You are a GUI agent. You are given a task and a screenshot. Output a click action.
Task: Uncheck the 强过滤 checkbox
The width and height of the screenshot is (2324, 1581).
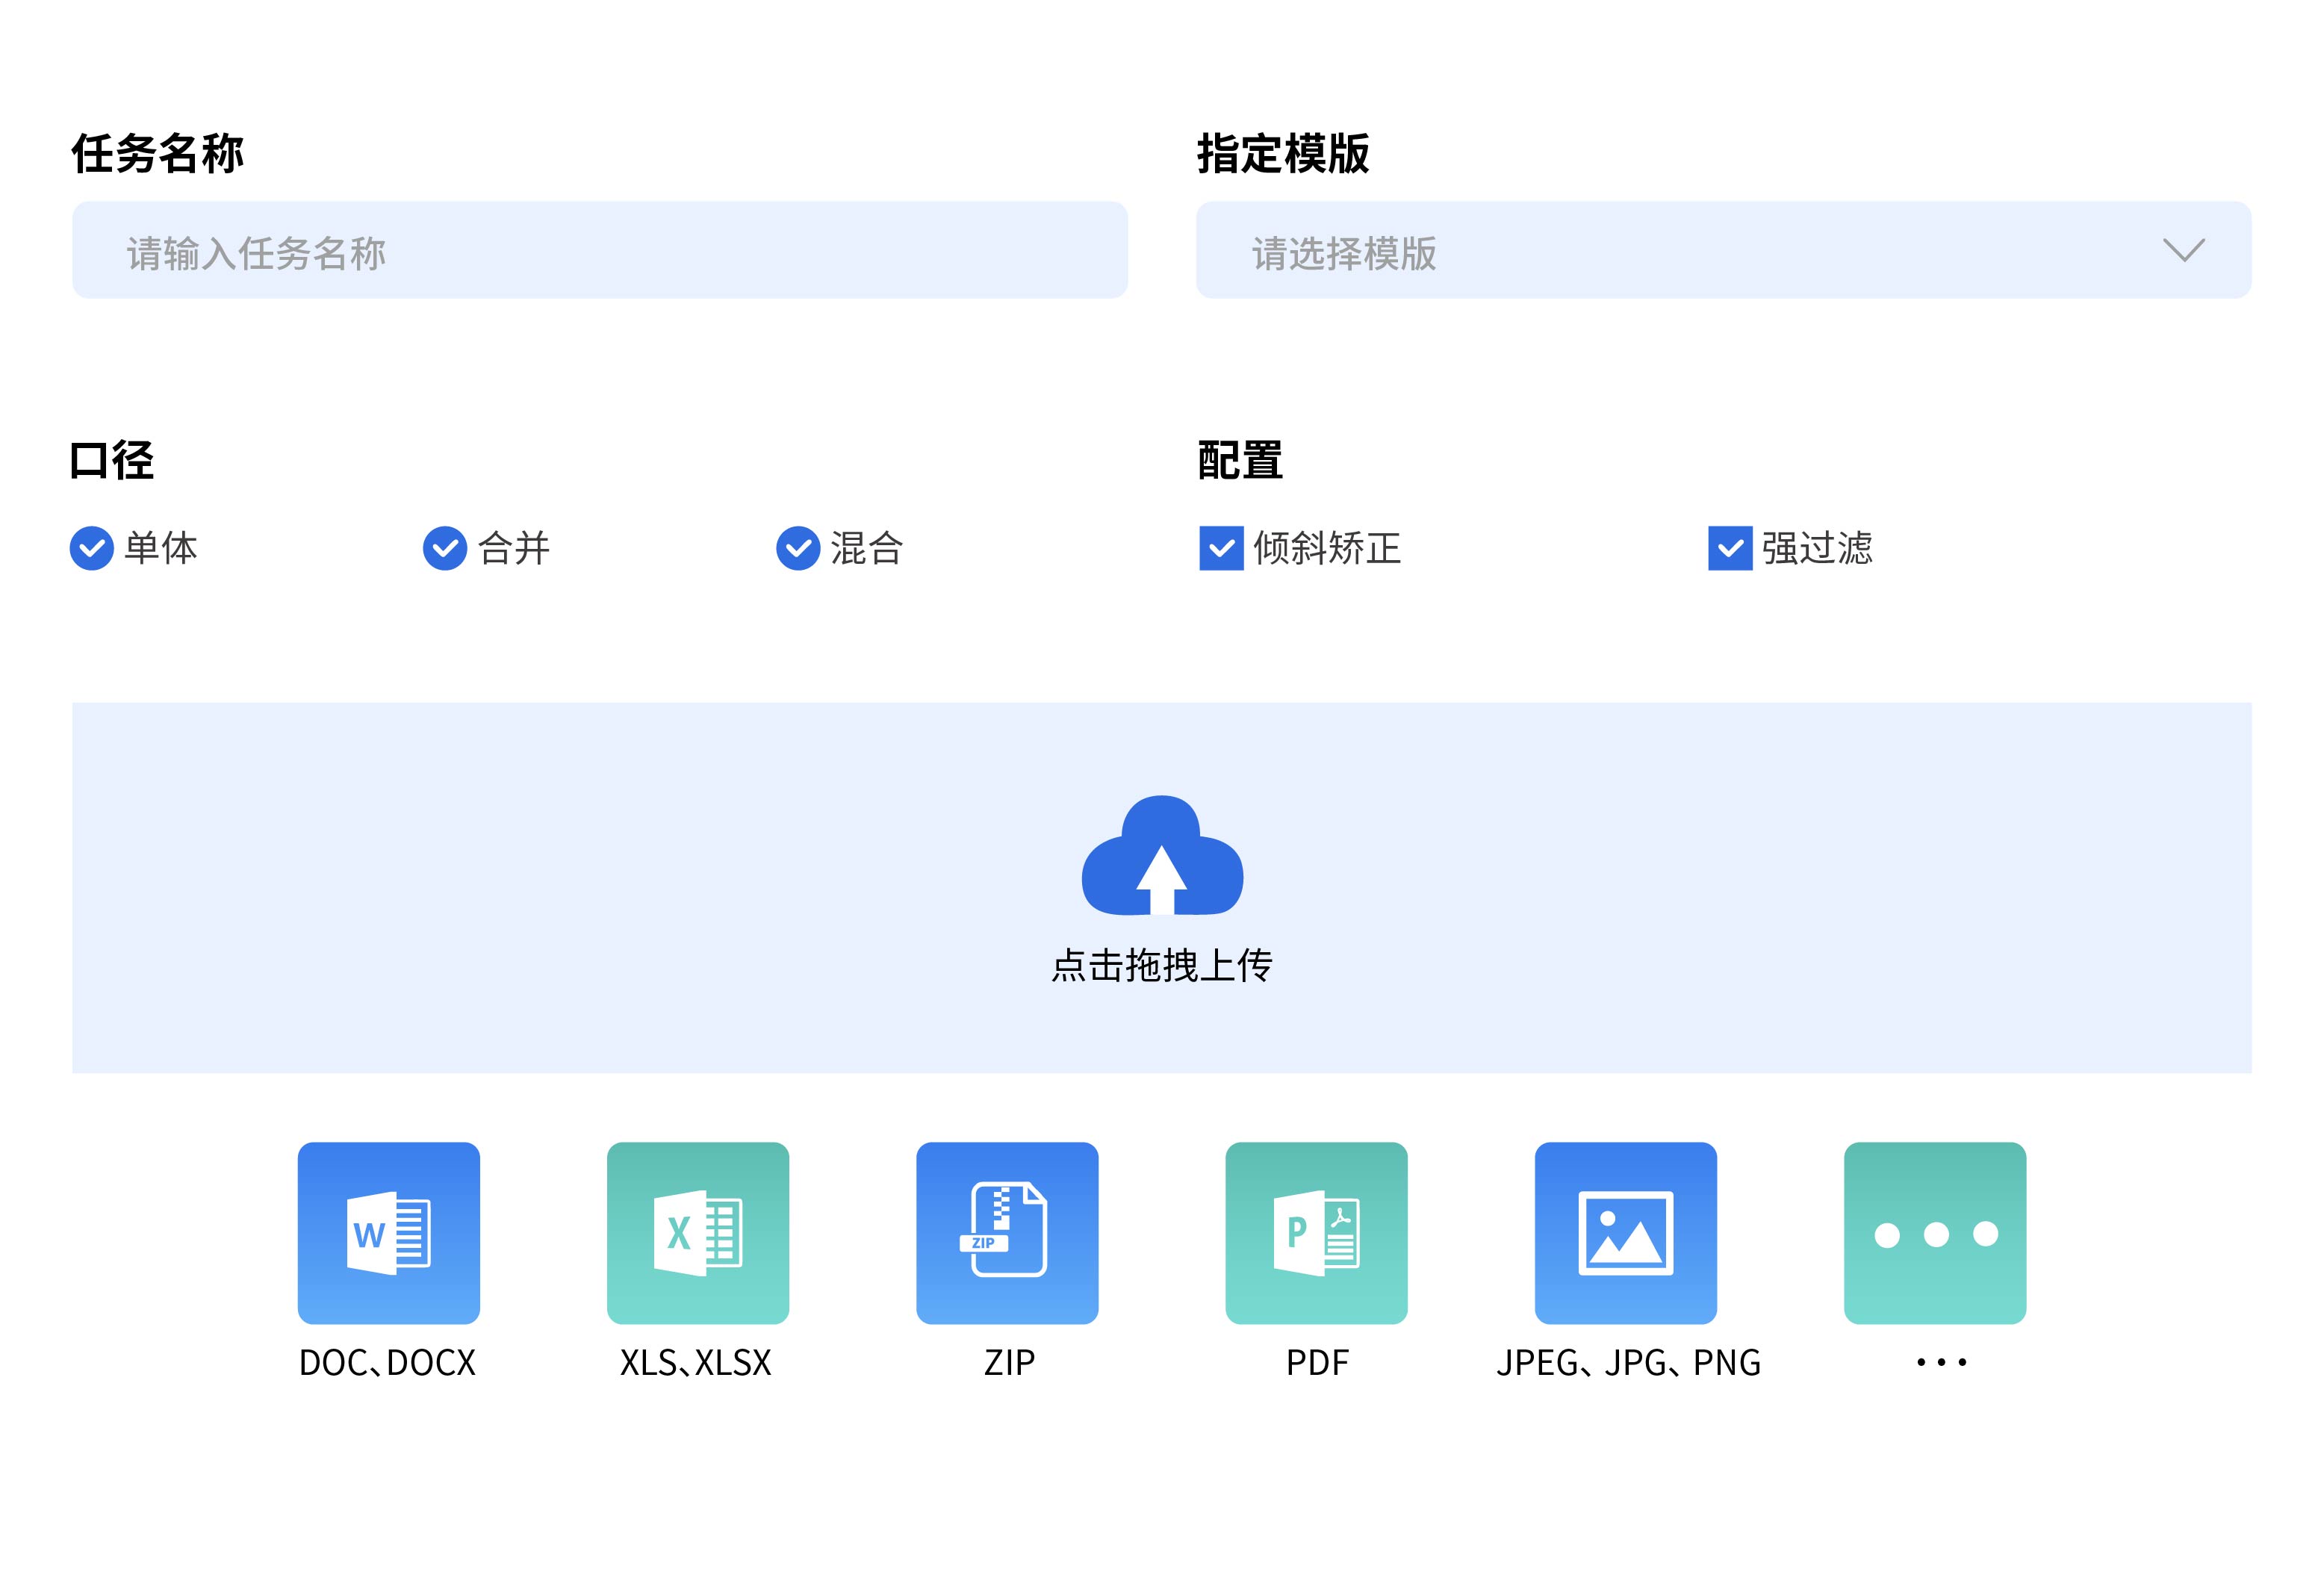coord(1730,548)
